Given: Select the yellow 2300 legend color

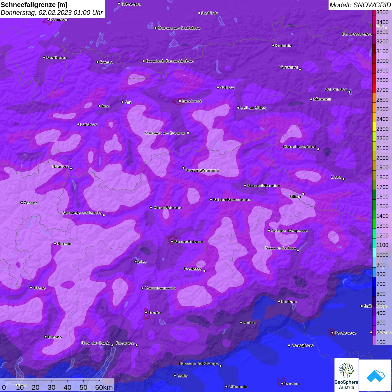Looking at the screenshot, I should coord(374,129).
